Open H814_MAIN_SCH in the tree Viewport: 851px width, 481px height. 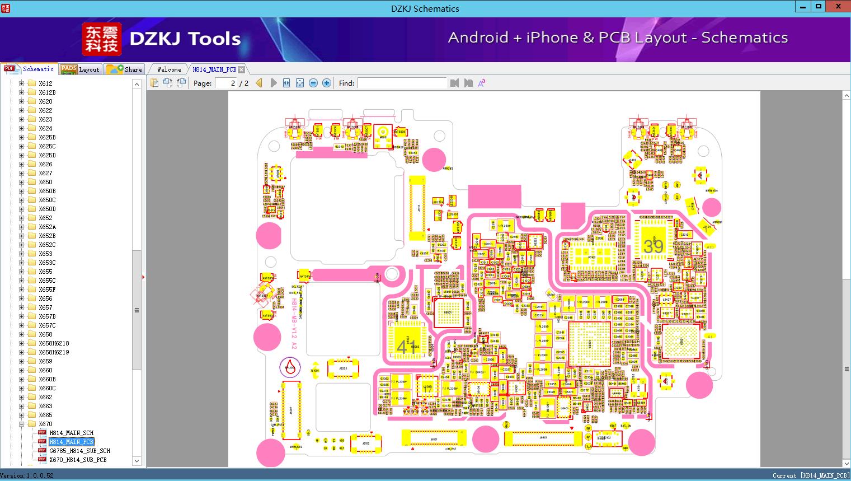click(x=72, y=433)
